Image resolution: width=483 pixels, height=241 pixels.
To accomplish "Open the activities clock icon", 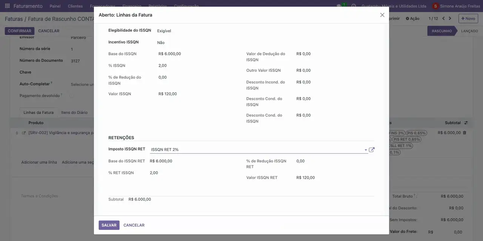I will (354, 6).
